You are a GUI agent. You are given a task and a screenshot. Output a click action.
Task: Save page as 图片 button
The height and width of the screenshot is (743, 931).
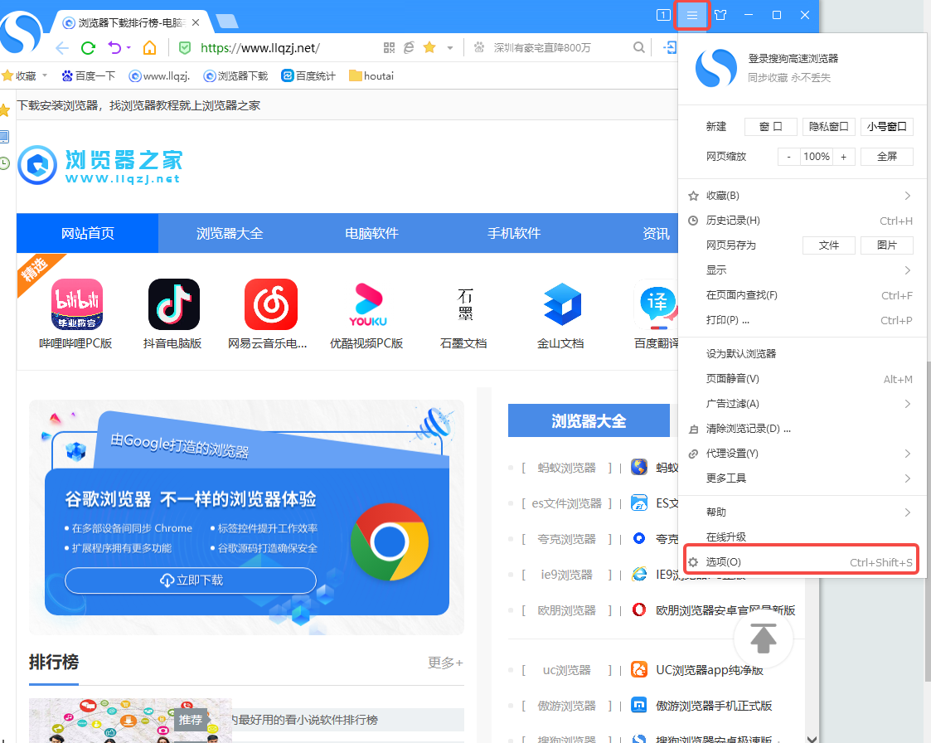tap(886, 245)
